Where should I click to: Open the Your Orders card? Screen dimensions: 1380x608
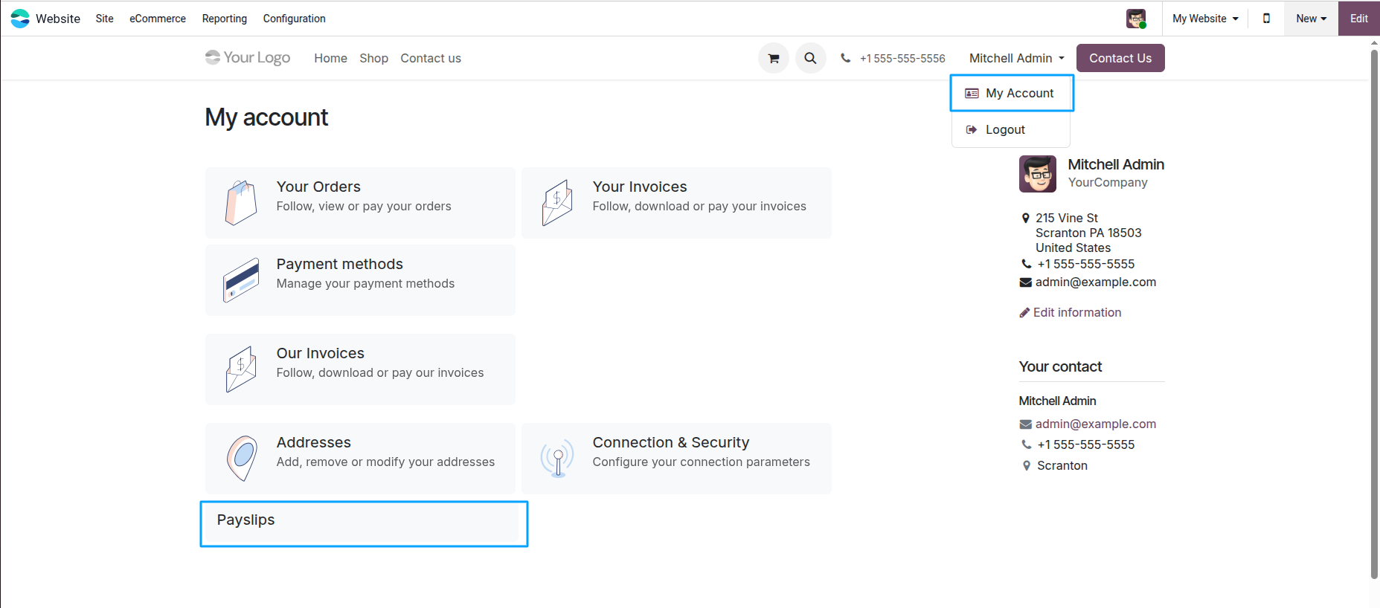coord(360,203)
